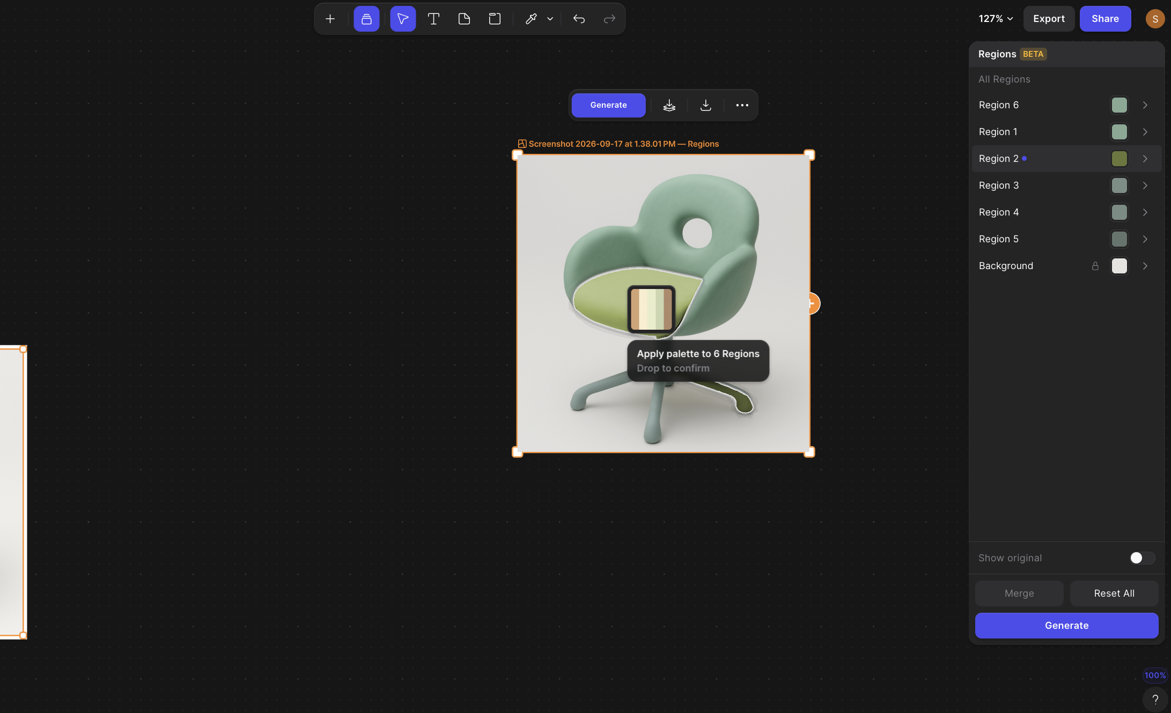Screen dimensions: 1171x713
Task: Click the undo arrow
Action: click(579, 19)
